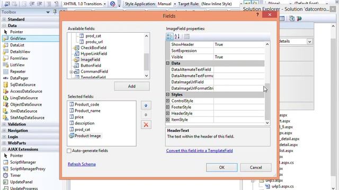Open the XHTML 1.0 Transitional dropdown
The image size is (339, 190).
[x=105, y=4]
